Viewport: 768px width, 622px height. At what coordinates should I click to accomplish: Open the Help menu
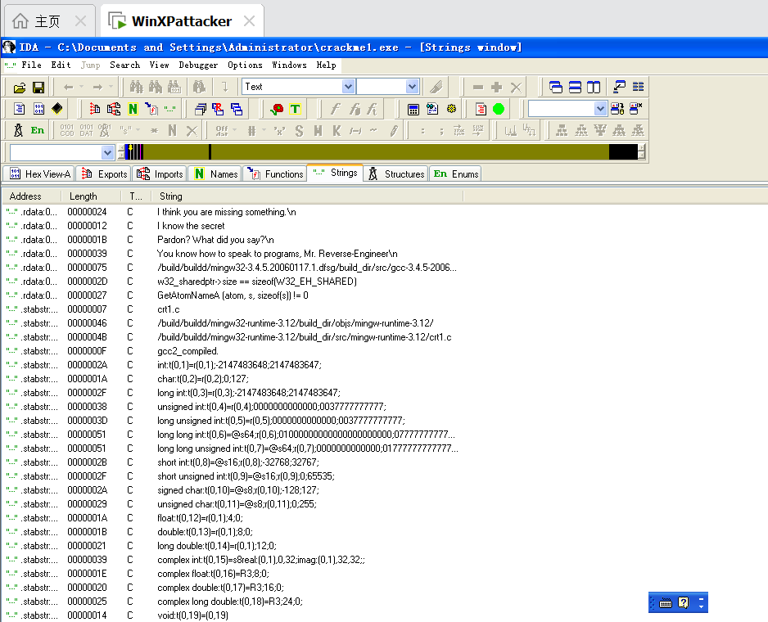(x=326, y=65)
